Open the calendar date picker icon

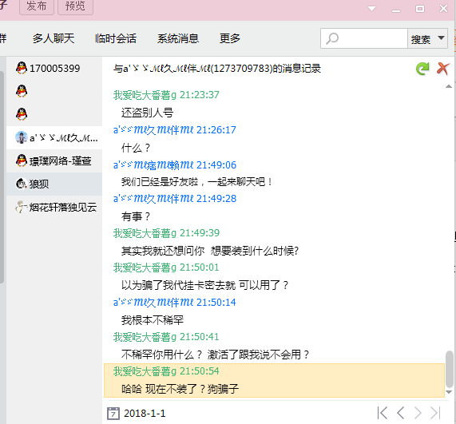tap(113, 414)
